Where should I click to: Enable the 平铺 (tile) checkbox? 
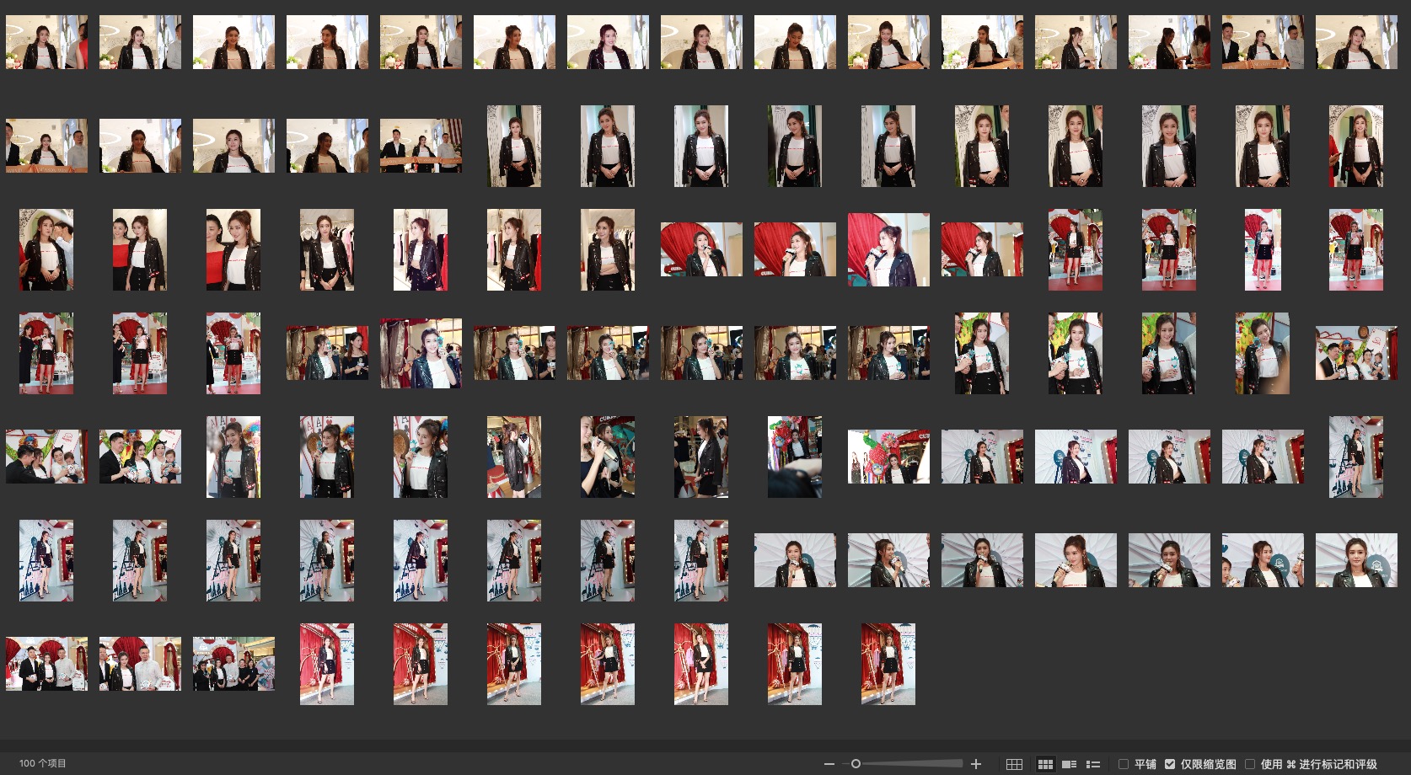tap(1124, 764)
